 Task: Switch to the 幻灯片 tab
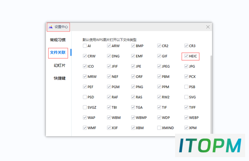[x=60, y=65]
